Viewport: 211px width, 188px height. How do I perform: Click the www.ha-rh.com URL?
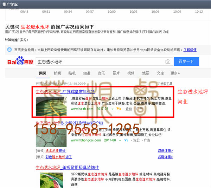[x=82, y=109]
